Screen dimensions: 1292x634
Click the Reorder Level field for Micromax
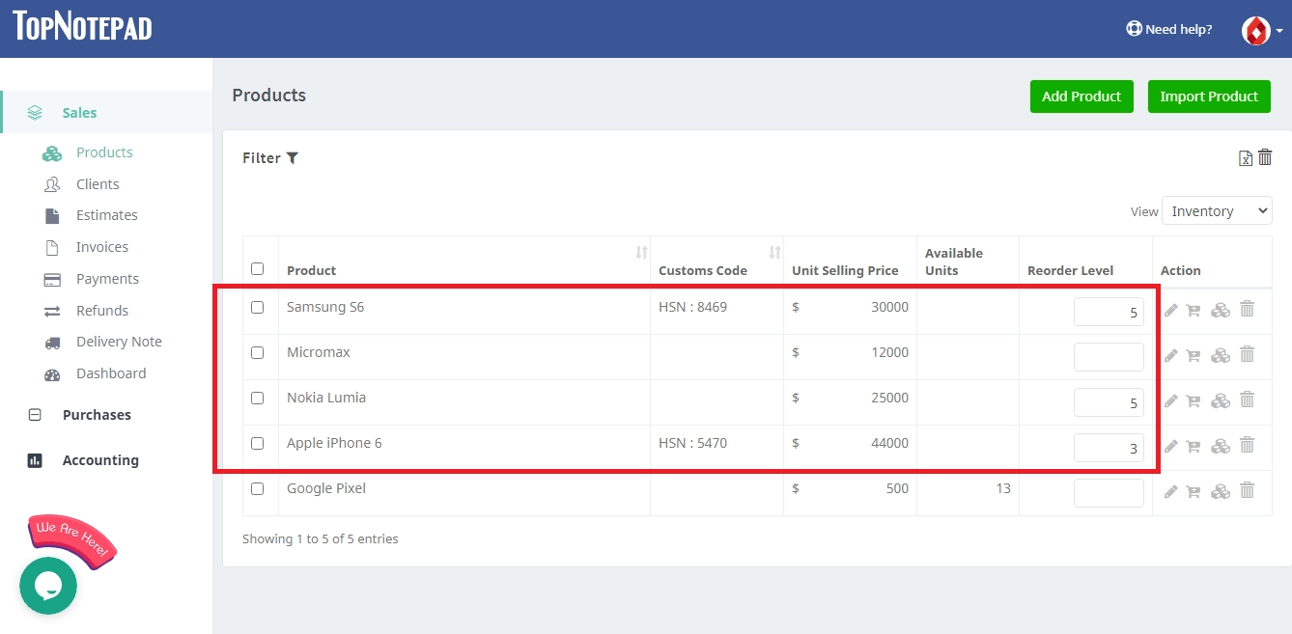[1109, 356]
